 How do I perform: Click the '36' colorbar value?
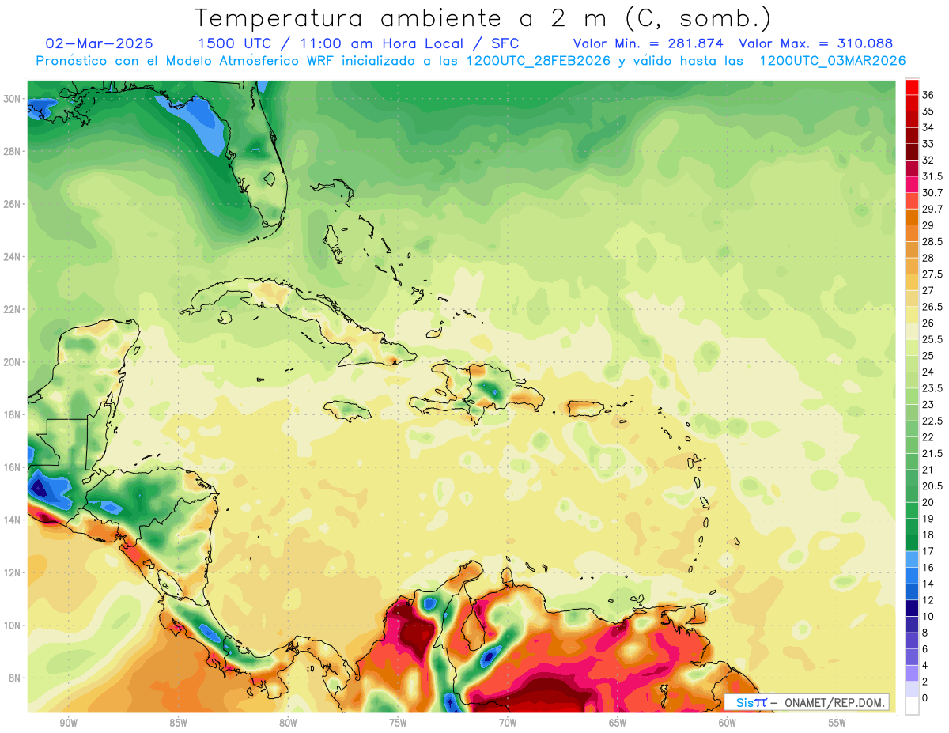[x=928, y=95]
